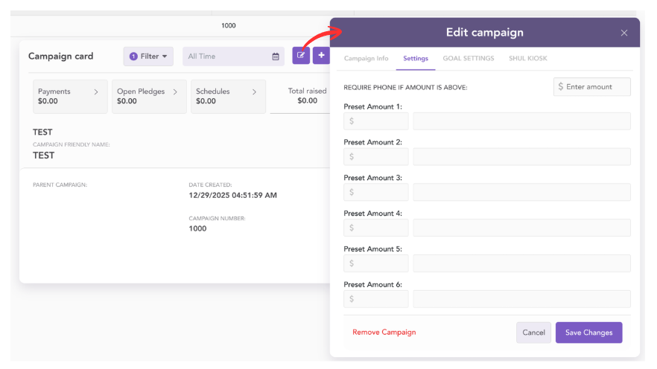This screenshot has height=369, width=657.
Task: Click the purple plus add icon
Action: [x=321, y=56]
